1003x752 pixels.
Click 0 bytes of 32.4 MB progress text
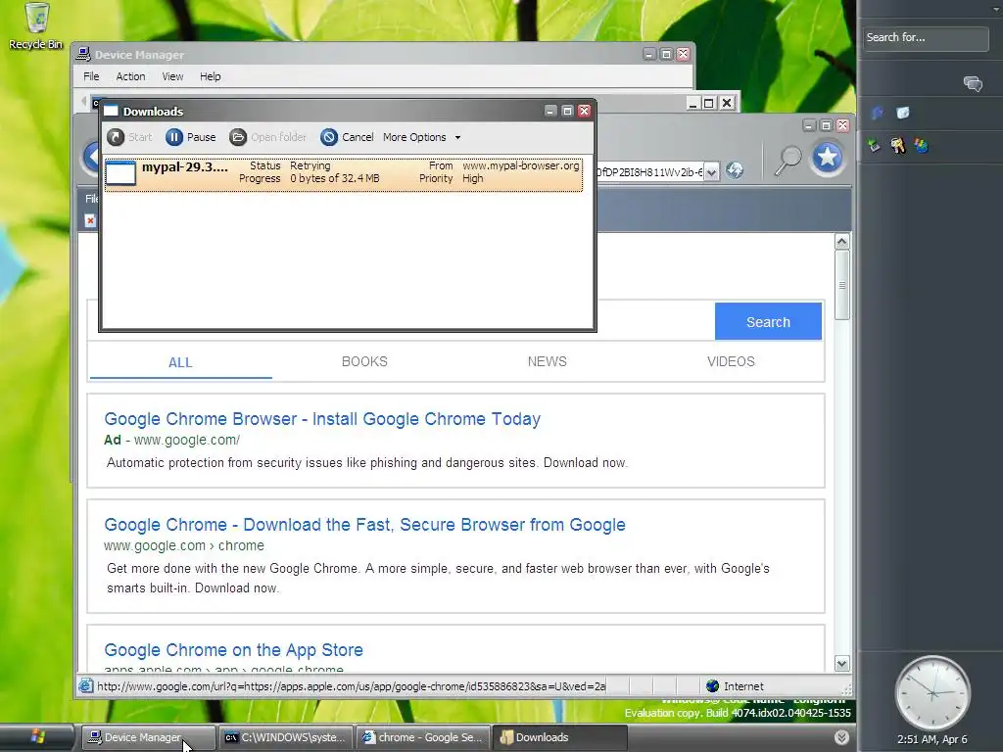335,178
